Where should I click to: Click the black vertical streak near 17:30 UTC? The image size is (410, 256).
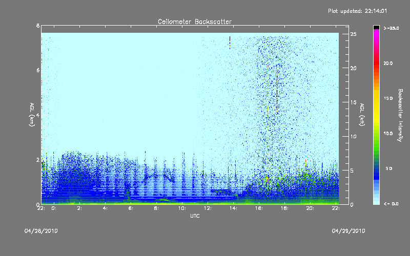[277, 91]
